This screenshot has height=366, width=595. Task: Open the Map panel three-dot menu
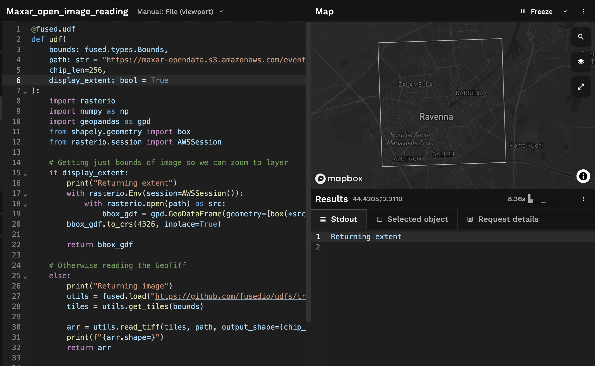click(583, 12)
